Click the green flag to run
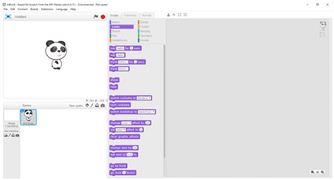 96,17
